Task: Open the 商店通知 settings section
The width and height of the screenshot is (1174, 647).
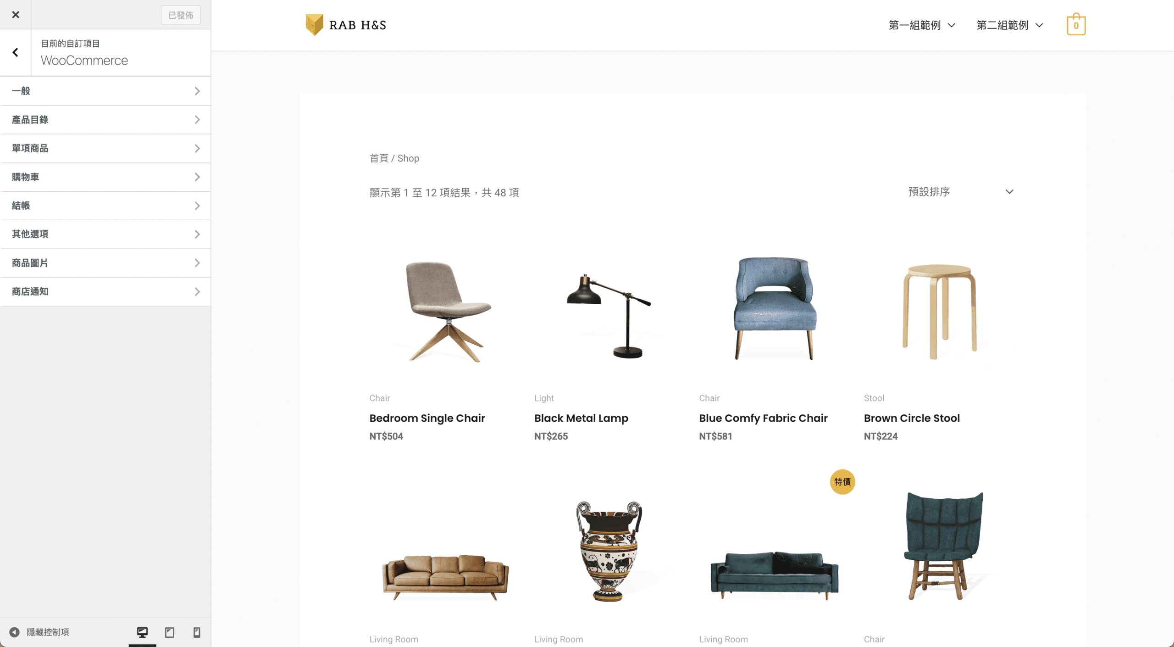Action: [105, 291]
